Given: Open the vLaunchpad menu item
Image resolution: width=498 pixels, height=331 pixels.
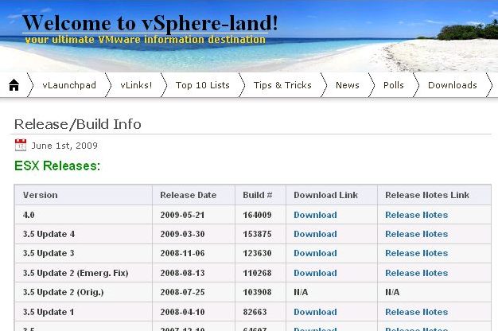Looking at the screenshot, I should (x=69, y=85).
